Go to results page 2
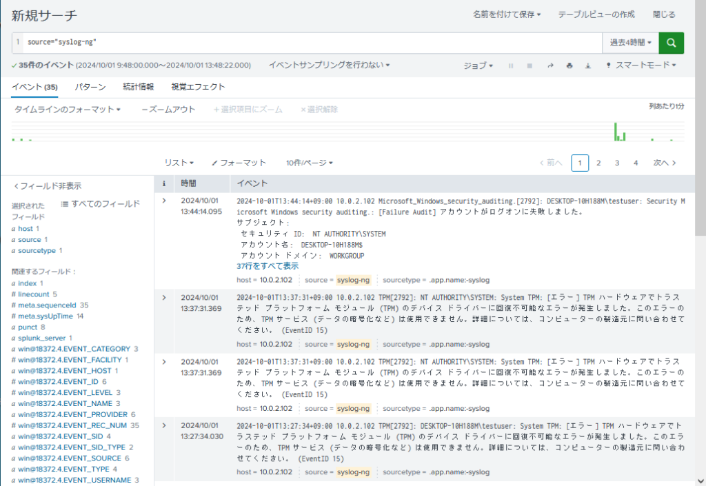The image size is (706, 486). (x=598, y=163)
